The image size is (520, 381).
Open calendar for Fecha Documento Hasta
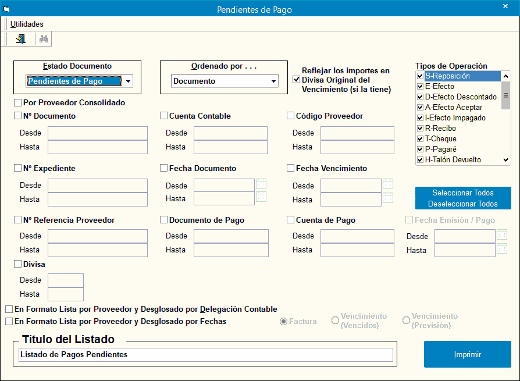tap(261, 197)
